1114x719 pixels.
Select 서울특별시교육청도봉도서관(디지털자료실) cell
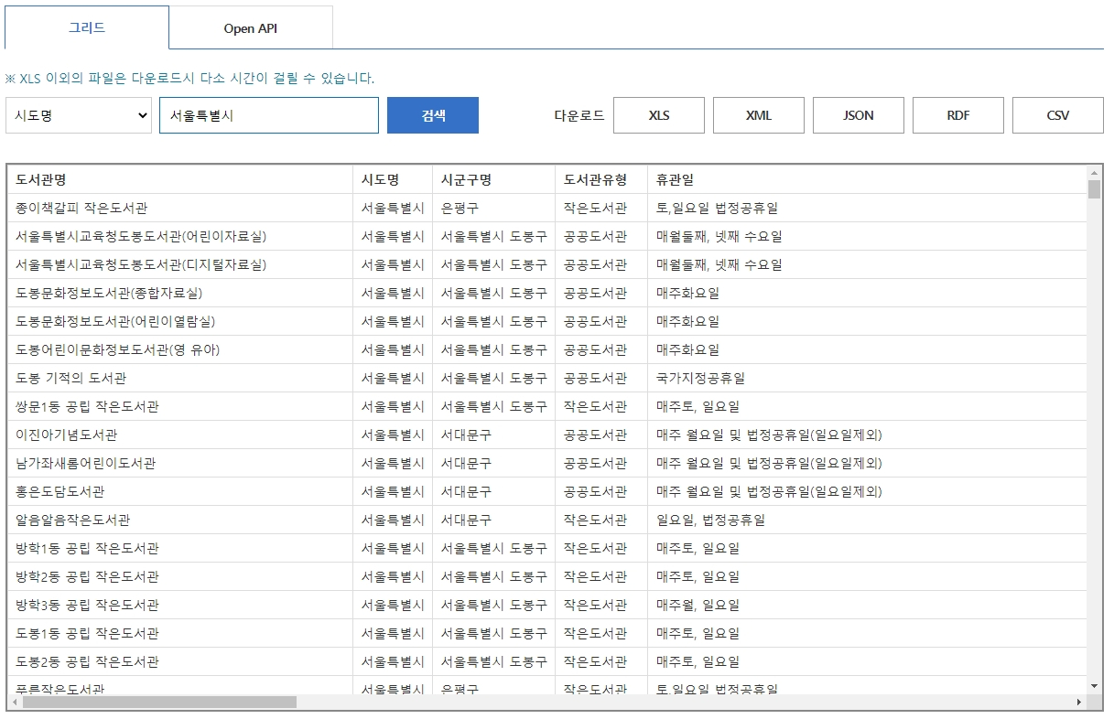click(x=180, y=265)
